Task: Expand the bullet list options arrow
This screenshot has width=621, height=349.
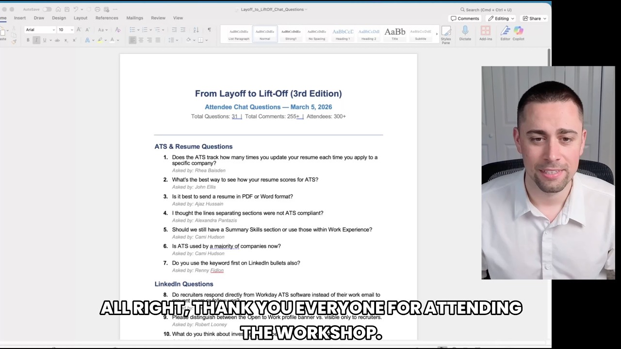Action: pos(138,30)
